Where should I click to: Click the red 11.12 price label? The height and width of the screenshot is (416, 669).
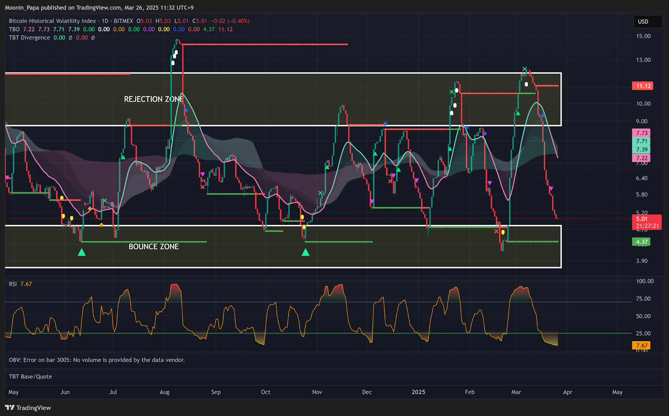[643, 86]
